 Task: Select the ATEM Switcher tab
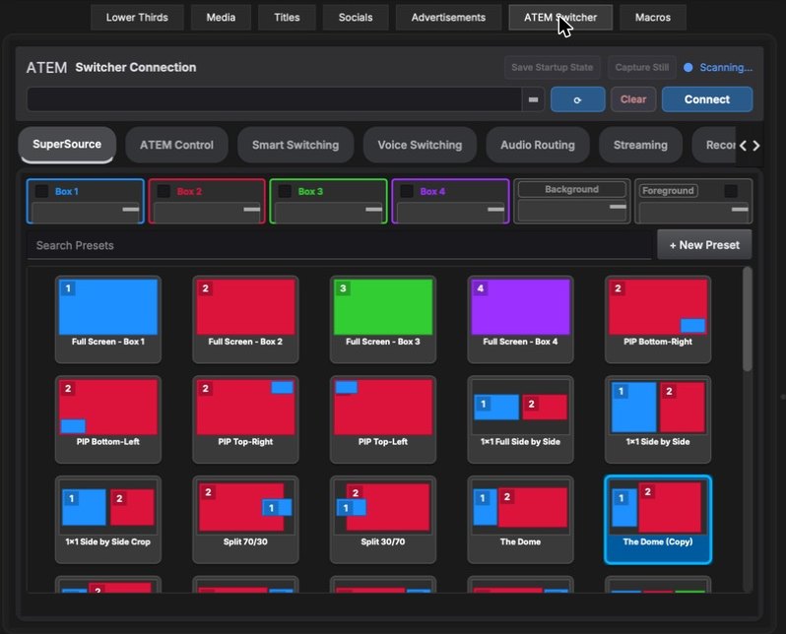(x=560, y=18)
